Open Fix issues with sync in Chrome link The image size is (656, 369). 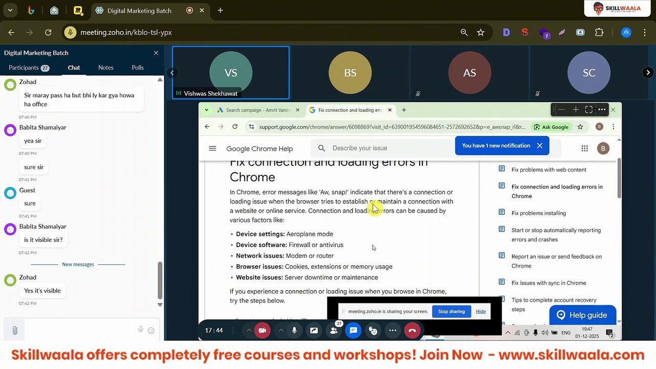(x=549, y=283)
